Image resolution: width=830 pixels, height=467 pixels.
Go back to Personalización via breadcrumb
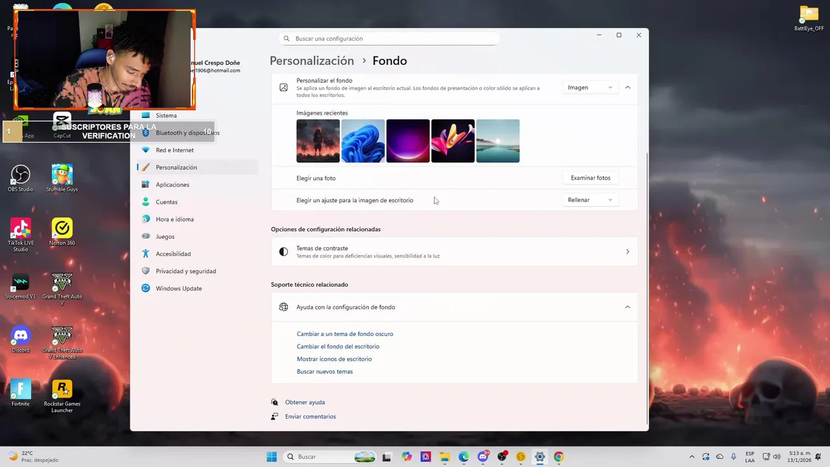(312, 61)
